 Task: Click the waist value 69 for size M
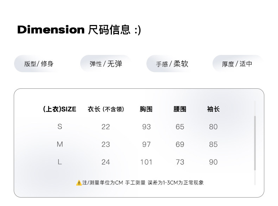tap(180, 144)
